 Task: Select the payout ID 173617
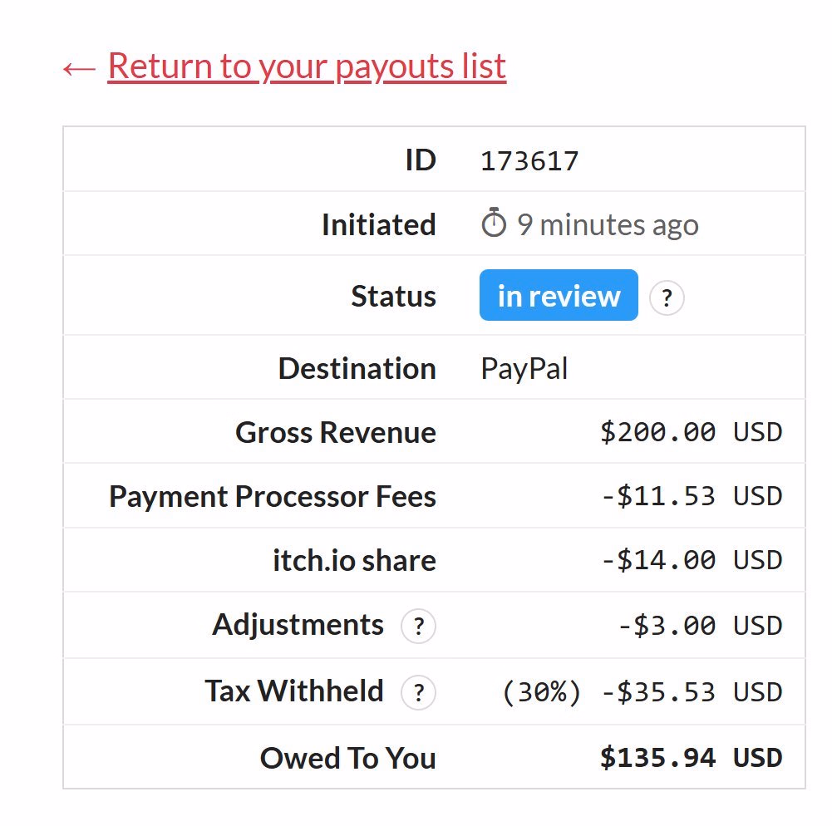pyautogui.click(x=529, y=160)
